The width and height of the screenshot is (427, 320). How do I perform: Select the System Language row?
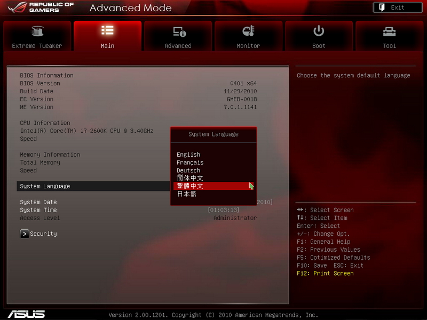pos(93,186)
